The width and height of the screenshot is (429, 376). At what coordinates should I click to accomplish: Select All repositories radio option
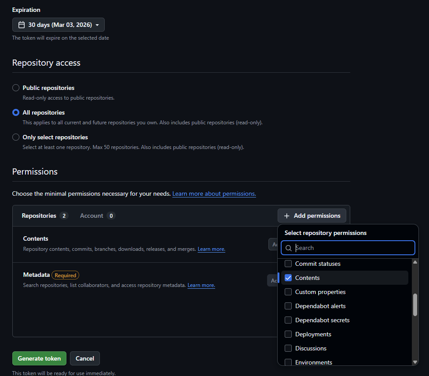click(x=16, y=112)
